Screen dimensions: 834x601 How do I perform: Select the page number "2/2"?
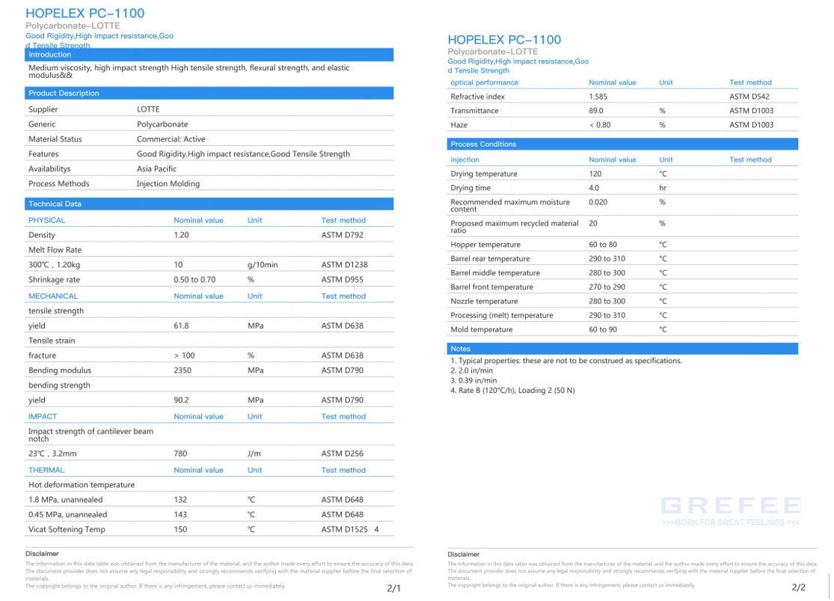[798, 588]
